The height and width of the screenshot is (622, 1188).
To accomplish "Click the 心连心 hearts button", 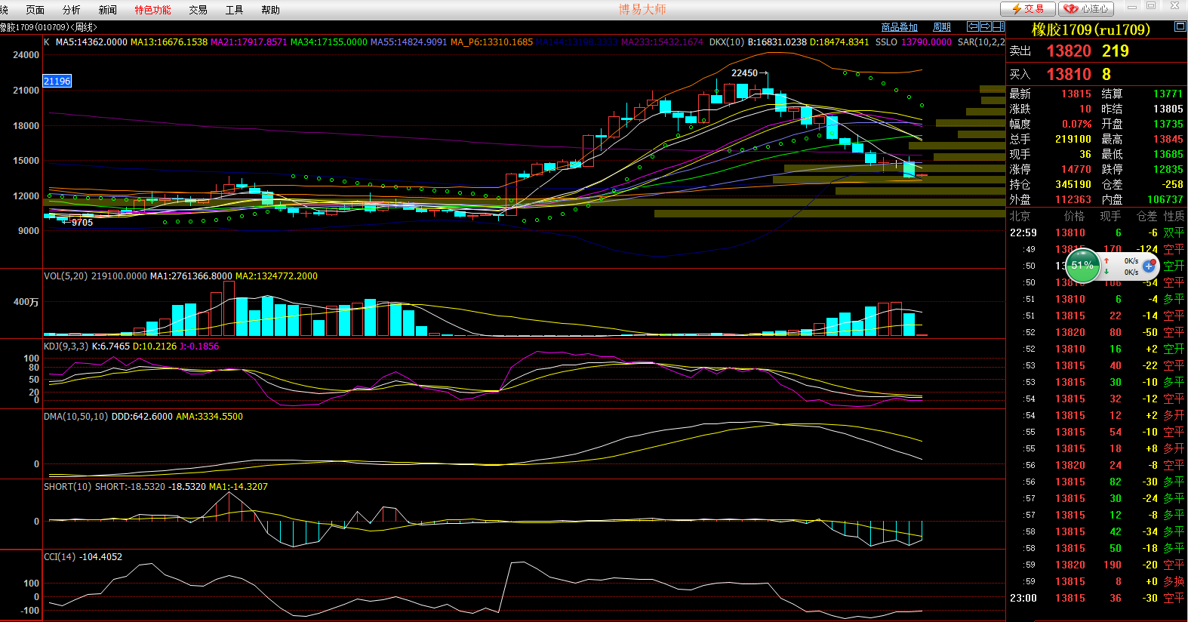I will 1086,9.
